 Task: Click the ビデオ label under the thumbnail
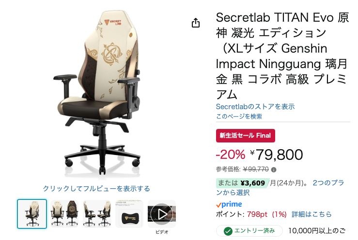162,232
